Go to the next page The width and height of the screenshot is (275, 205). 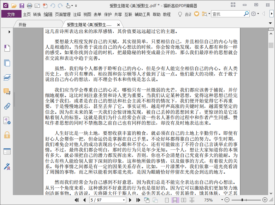(x=130, y=200)
